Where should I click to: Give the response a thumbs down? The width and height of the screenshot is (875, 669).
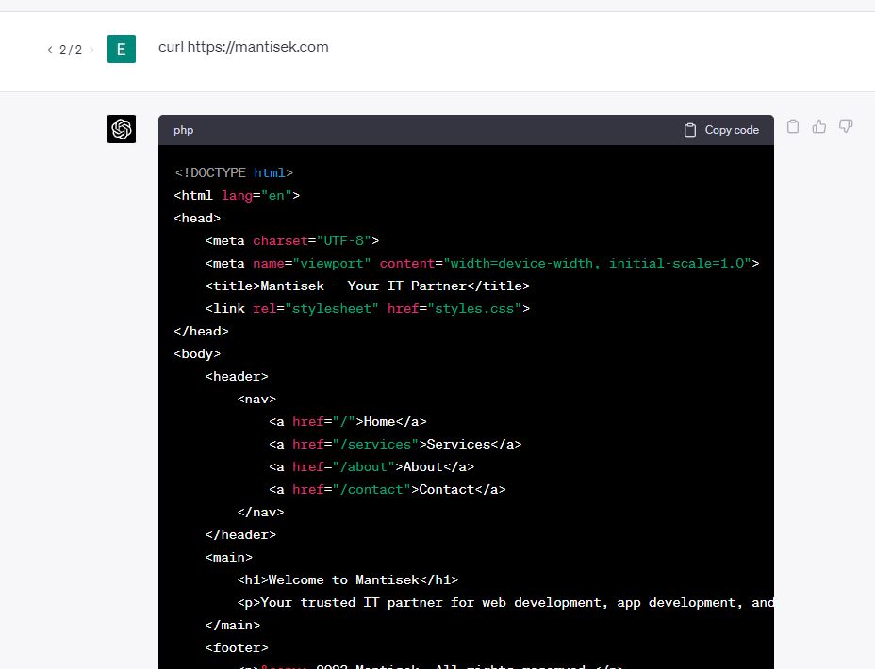pos(846,126)
